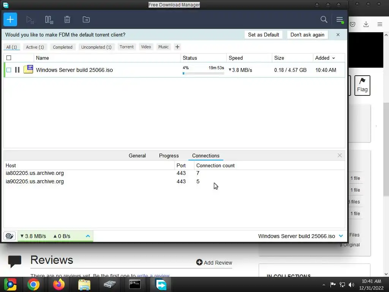Sort by the Name column header

point(107,58)
